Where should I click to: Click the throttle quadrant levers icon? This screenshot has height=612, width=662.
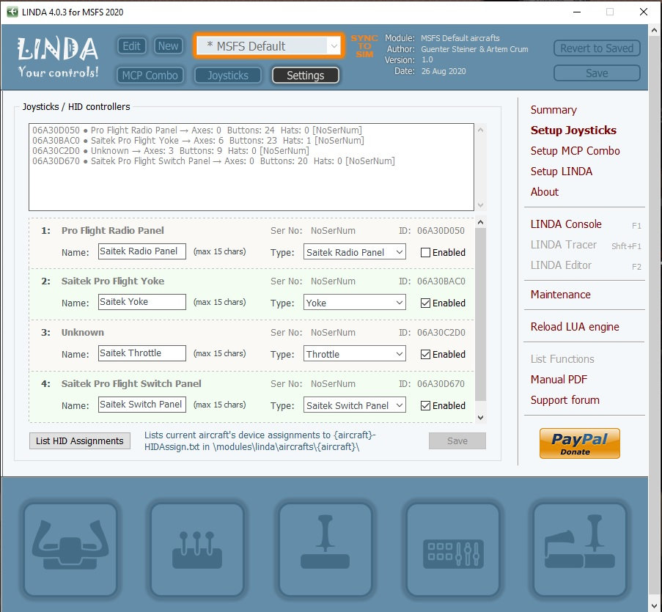[x=197, y=549]
